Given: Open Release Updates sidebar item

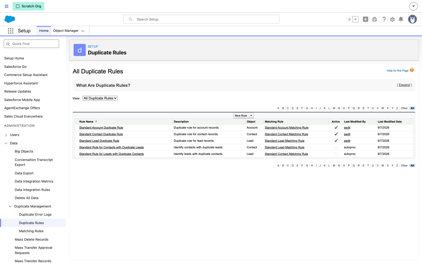Looking at the screenshot, I should coord(17,92).
